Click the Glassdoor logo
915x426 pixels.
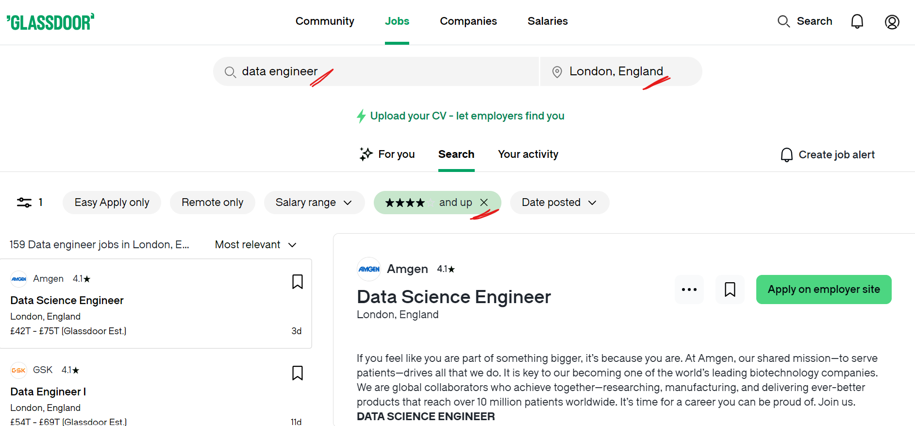(x=50, y=22)
